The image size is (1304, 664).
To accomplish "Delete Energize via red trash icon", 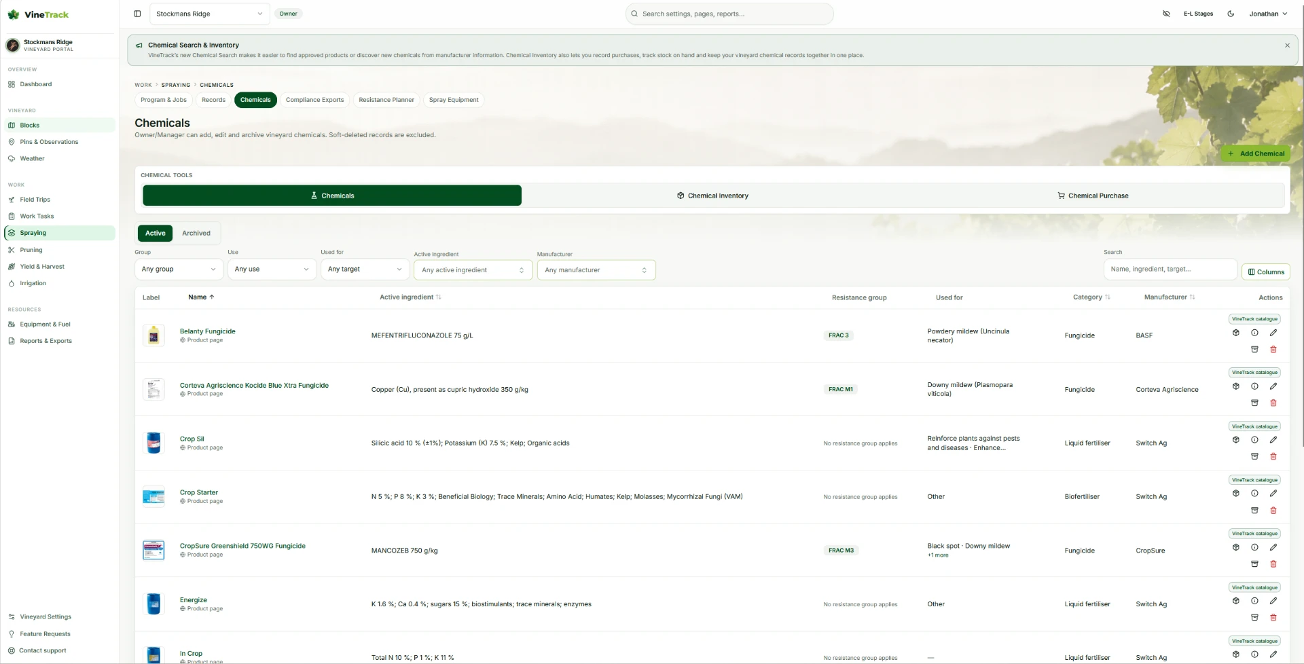I will click(1273, 617).
